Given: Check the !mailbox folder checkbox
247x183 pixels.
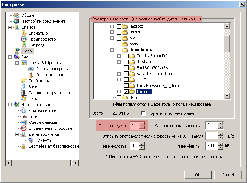Looking at the screenshot, I should (x=119, y=26).
